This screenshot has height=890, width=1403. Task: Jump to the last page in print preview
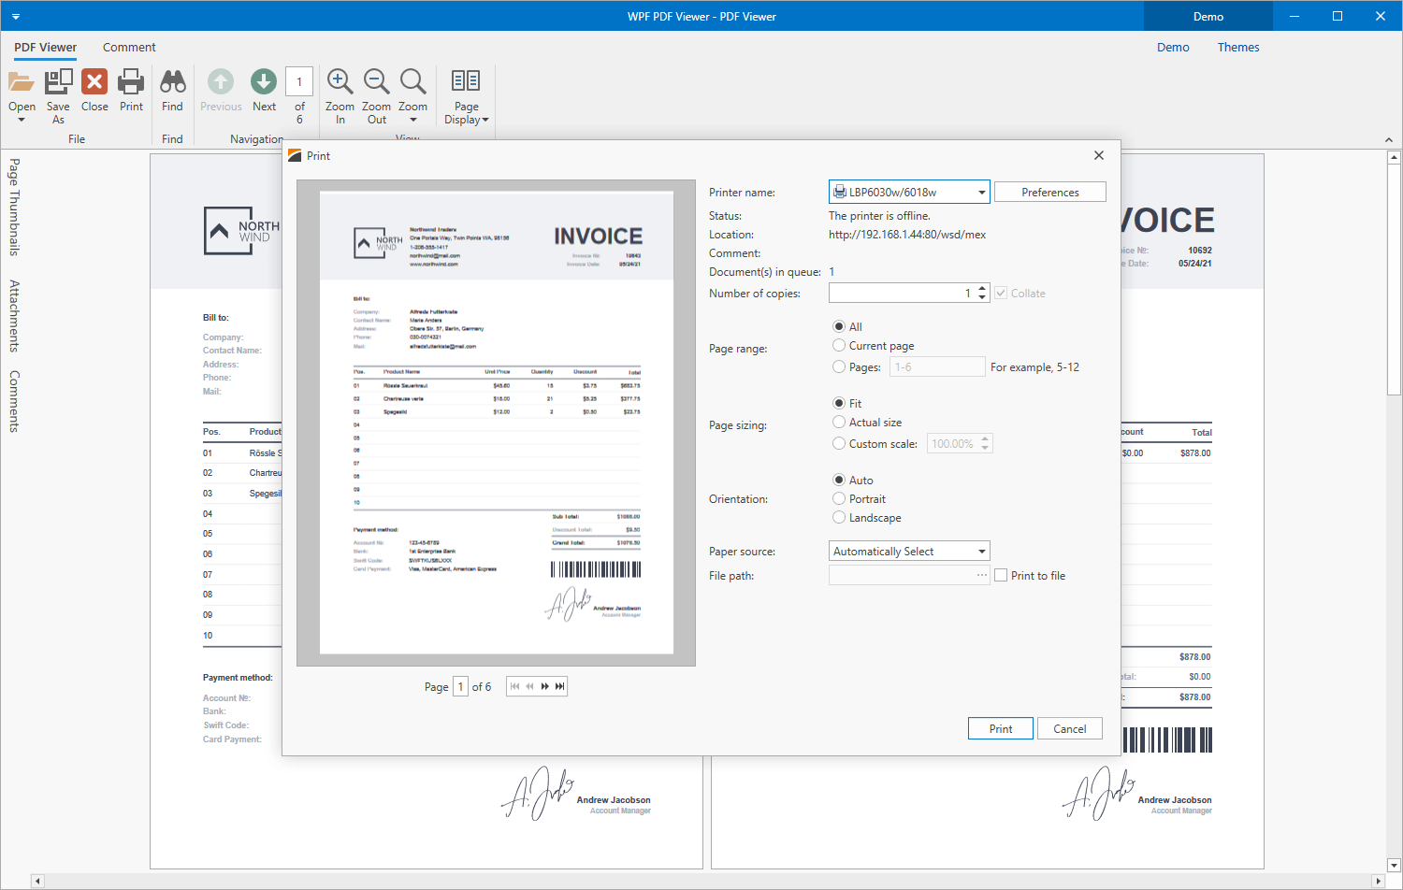559,685
